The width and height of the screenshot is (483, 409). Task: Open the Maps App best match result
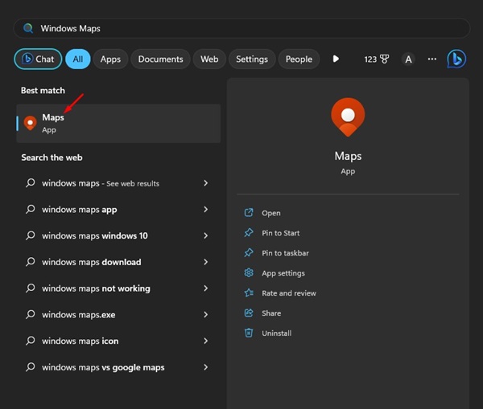coord(118,123)
